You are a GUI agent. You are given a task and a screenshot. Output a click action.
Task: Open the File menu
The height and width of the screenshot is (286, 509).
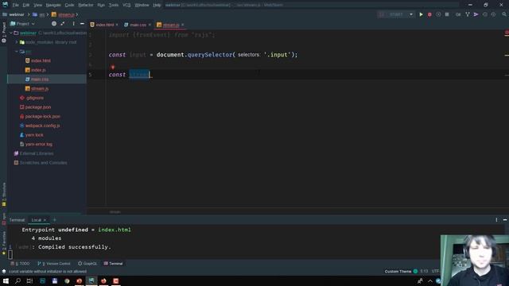click(16, 5)
